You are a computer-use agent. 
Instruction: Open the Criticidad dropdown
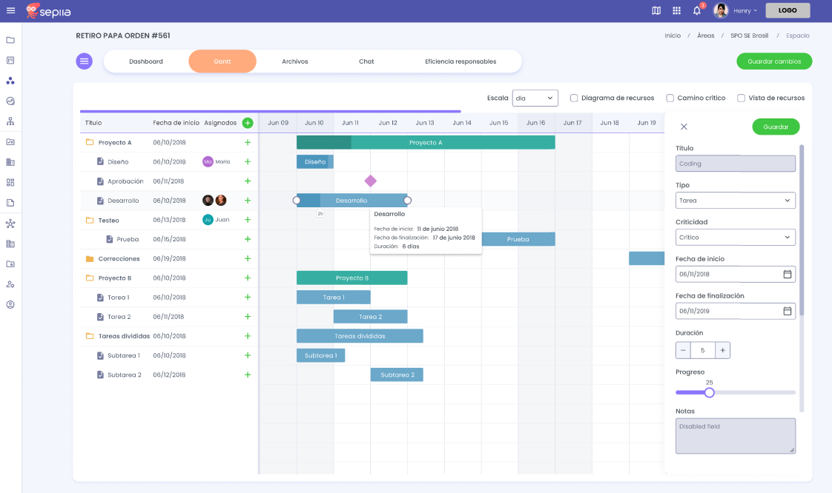[x=735, y=238]
